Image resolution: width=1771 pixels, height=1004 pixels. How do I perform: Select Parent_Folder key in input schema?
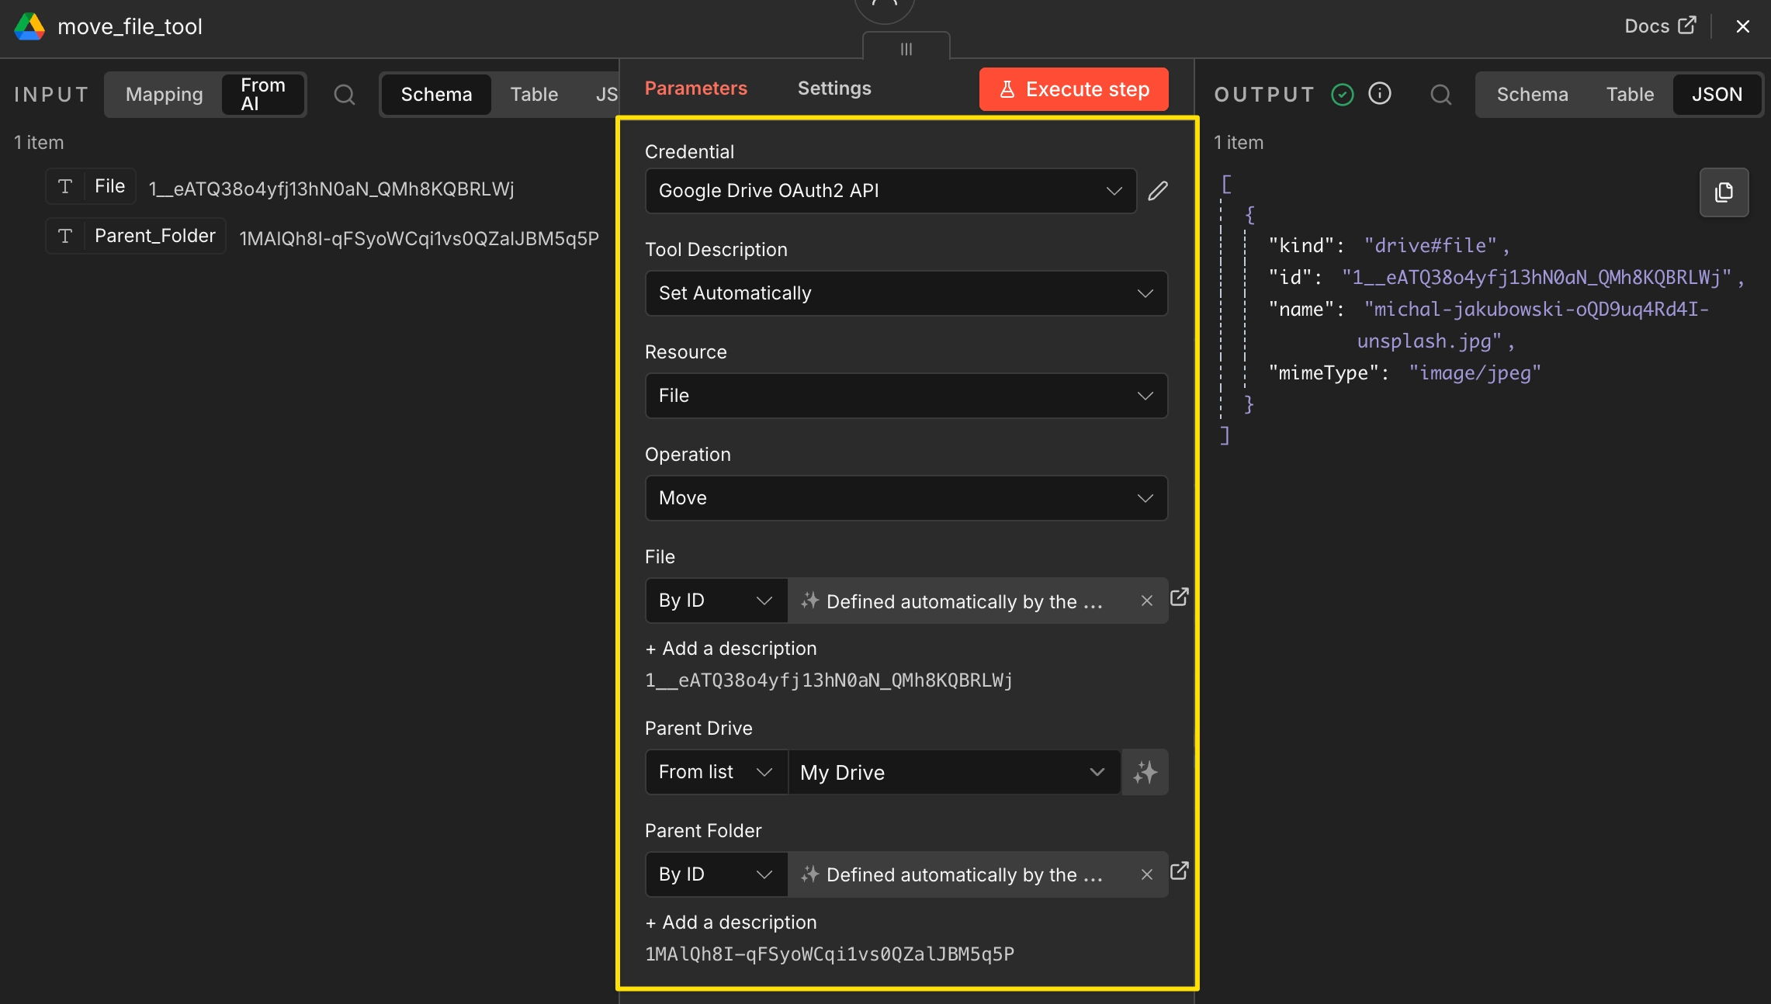coord(155,236)
